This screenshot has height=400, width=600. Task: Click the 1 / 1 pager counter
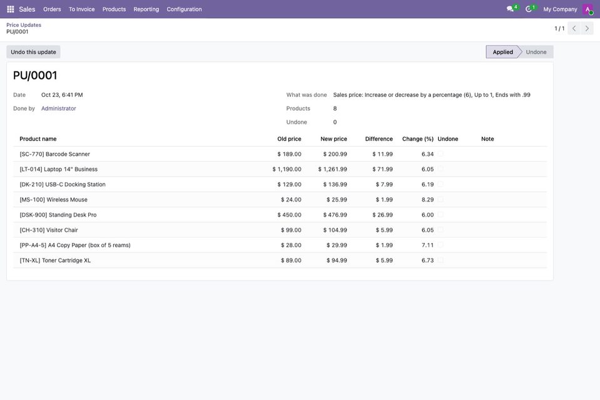pos(559,28)
